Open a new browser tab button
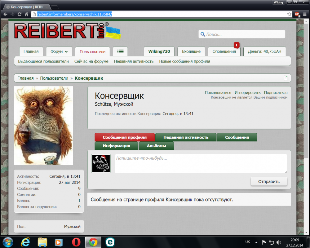Screen dimensions: 310x248 [55, 7]
